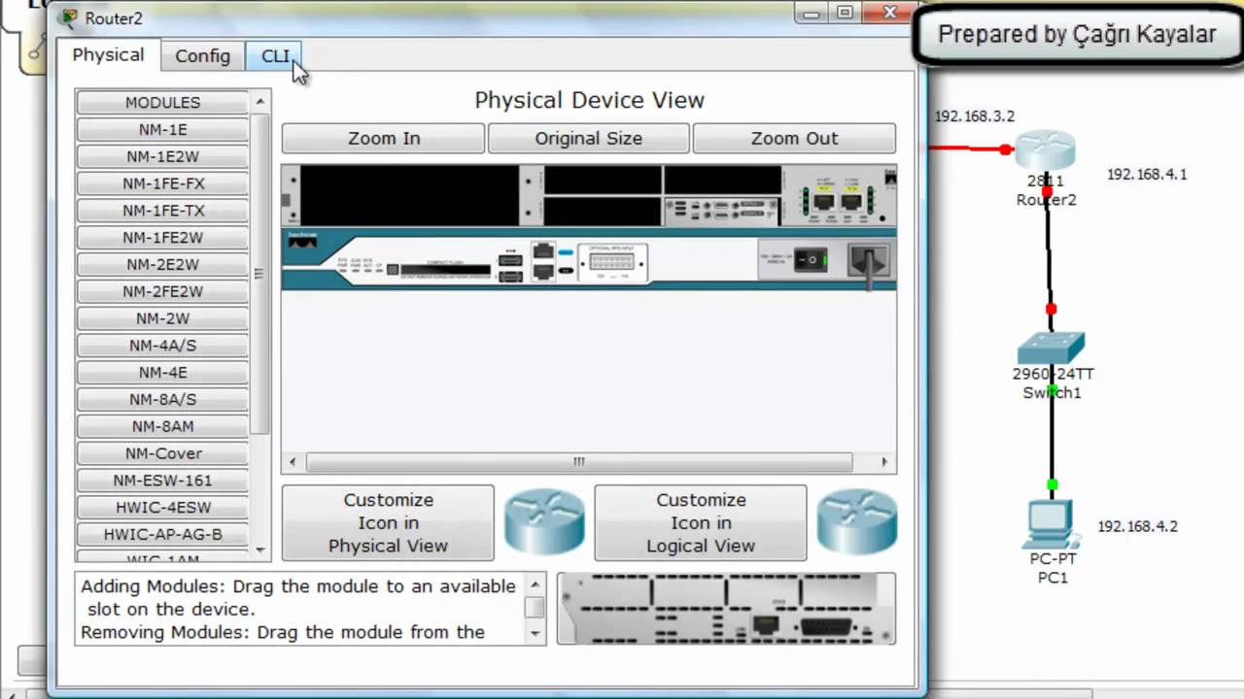Image resolution: width=1244 pixels, height=699 pixels.
Task: Select the NM-1FE2W module
Action: pos(162,238)
